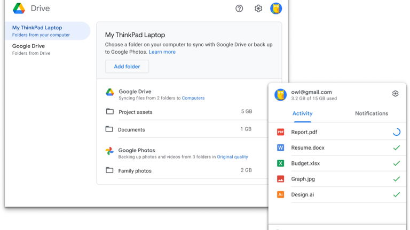Click the Documents folder icon
Screen dimensions: 410x230
[x=109, y=129]
